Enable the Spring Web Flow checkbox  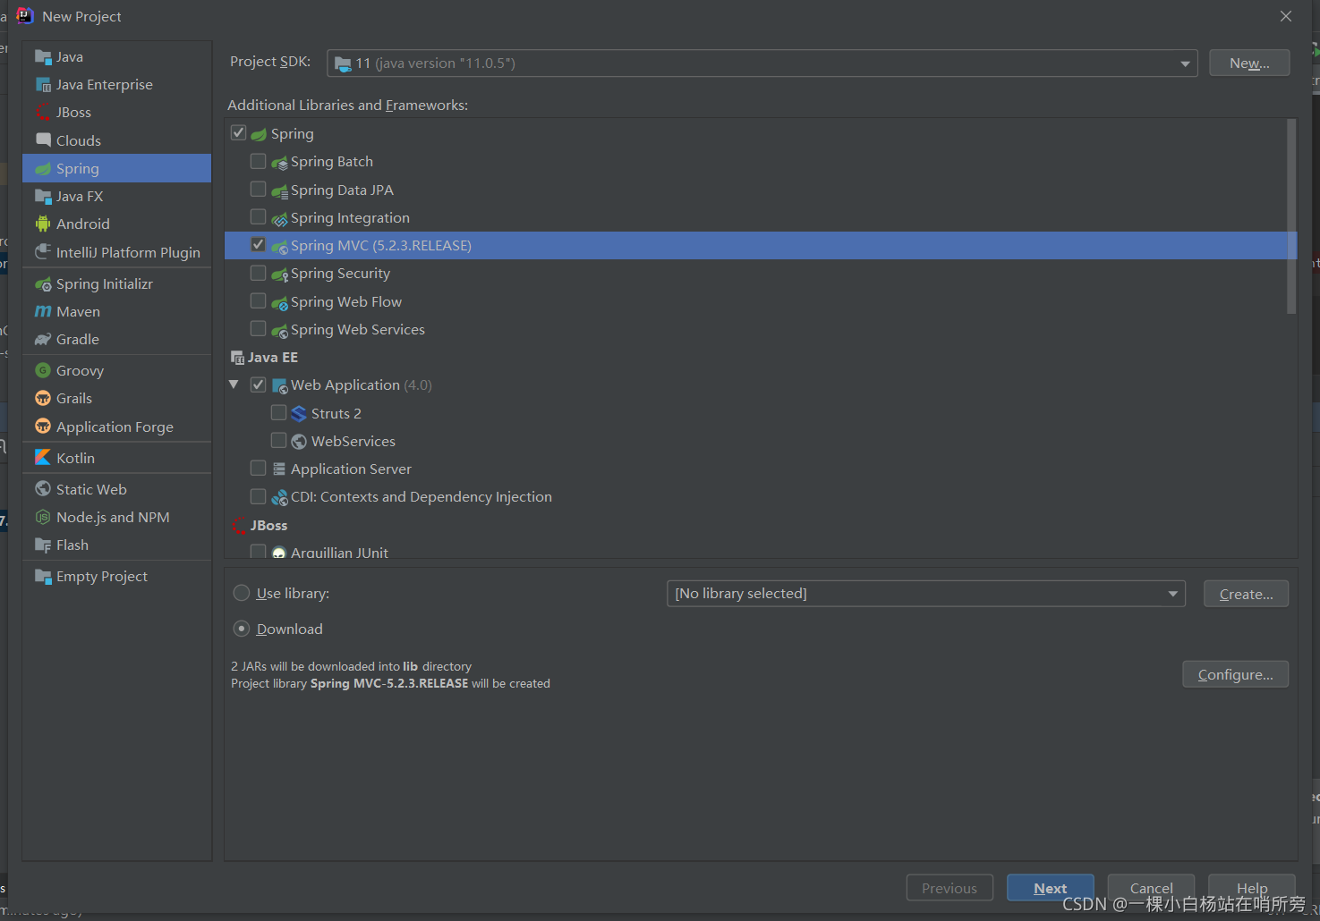[x=258, y=300]
